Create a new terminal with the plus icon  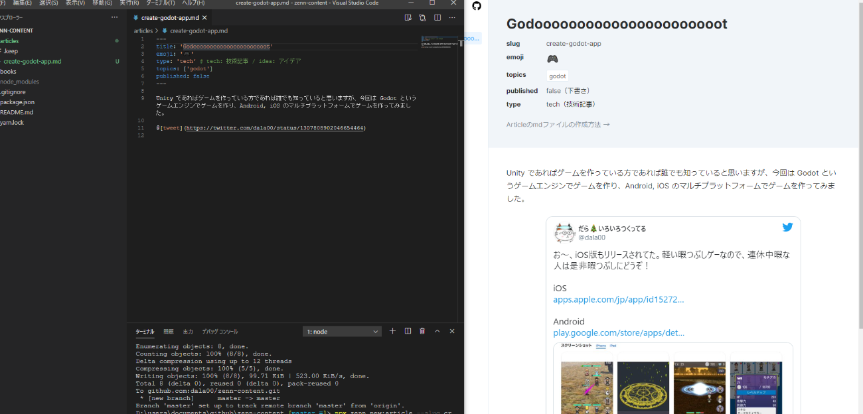[x=392, y=331]
